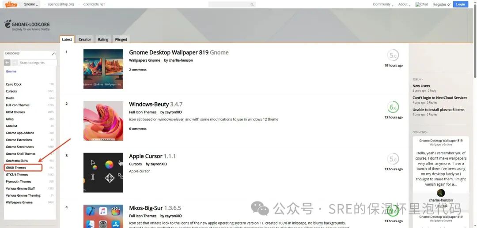The width and height of the screenshot is (477, 228).
Task: Open the Full Icon Themes category in the sidebar
Action: (x=18, y=105)
